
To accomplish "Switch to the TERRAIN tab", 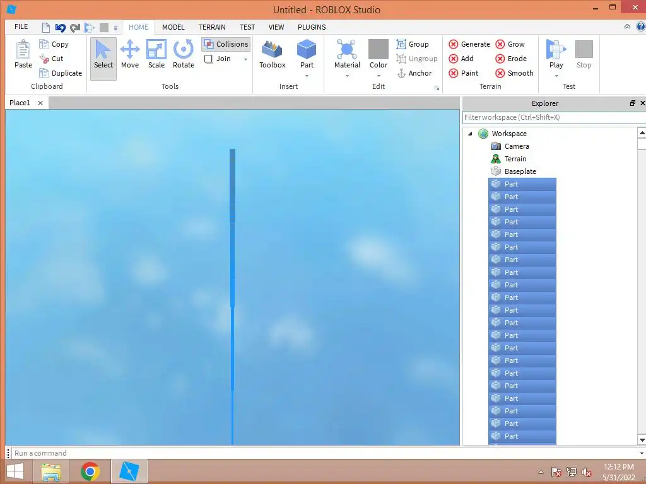I will [212, 27].
